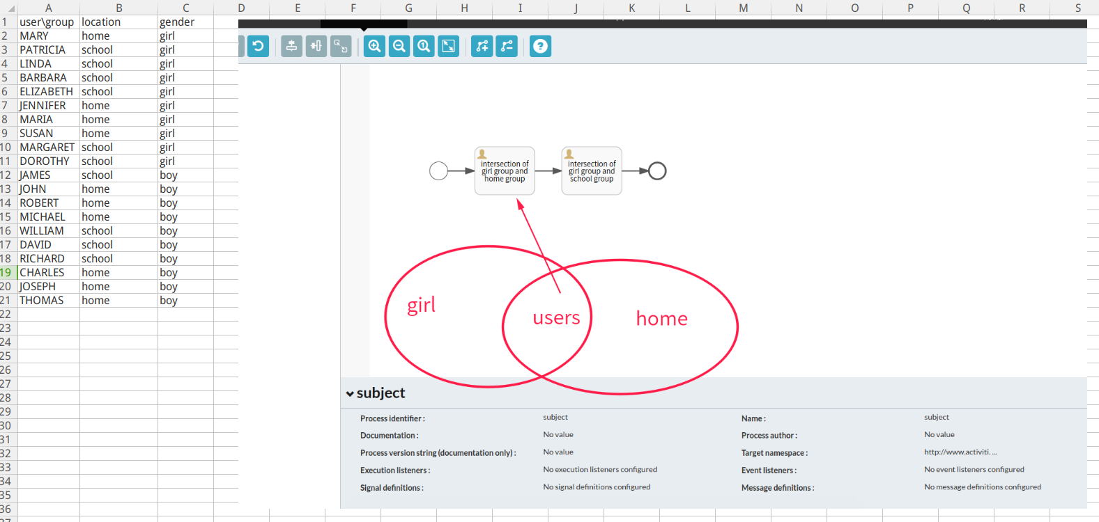
Task: Collapse the subject properties panel
Action: click(x=350, y=394)
